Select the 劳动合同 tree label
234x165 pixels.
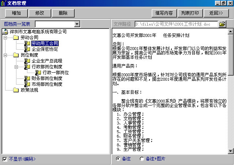(29, 38)
